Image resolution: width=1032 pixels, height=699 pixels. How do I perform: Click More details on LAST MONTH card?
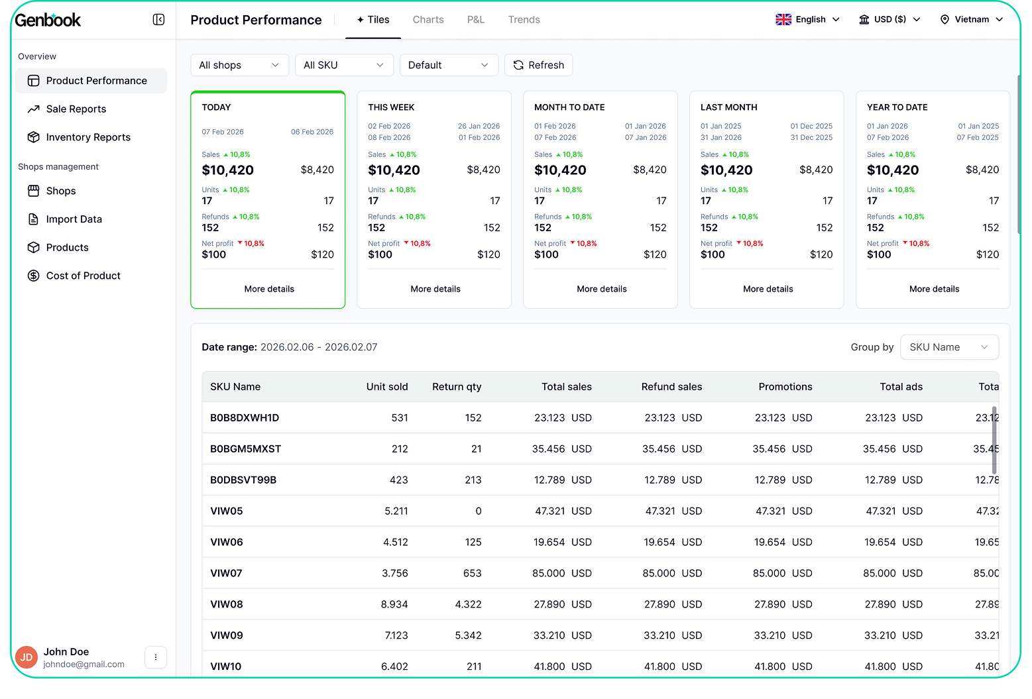tap(768, 289)
